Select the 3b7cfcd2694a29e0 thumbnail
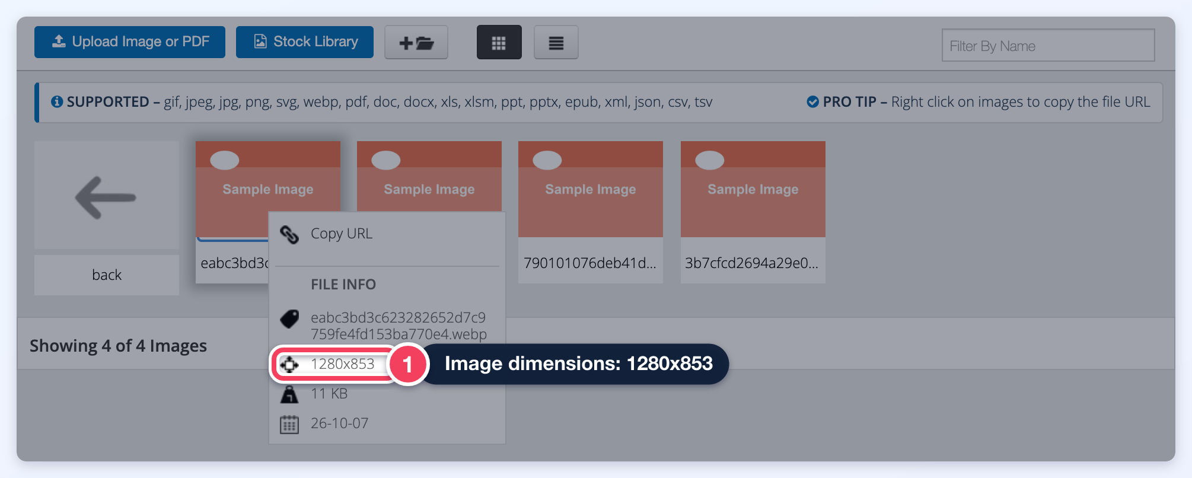The width and height of the screenshot is (1192, 478). 753,189
